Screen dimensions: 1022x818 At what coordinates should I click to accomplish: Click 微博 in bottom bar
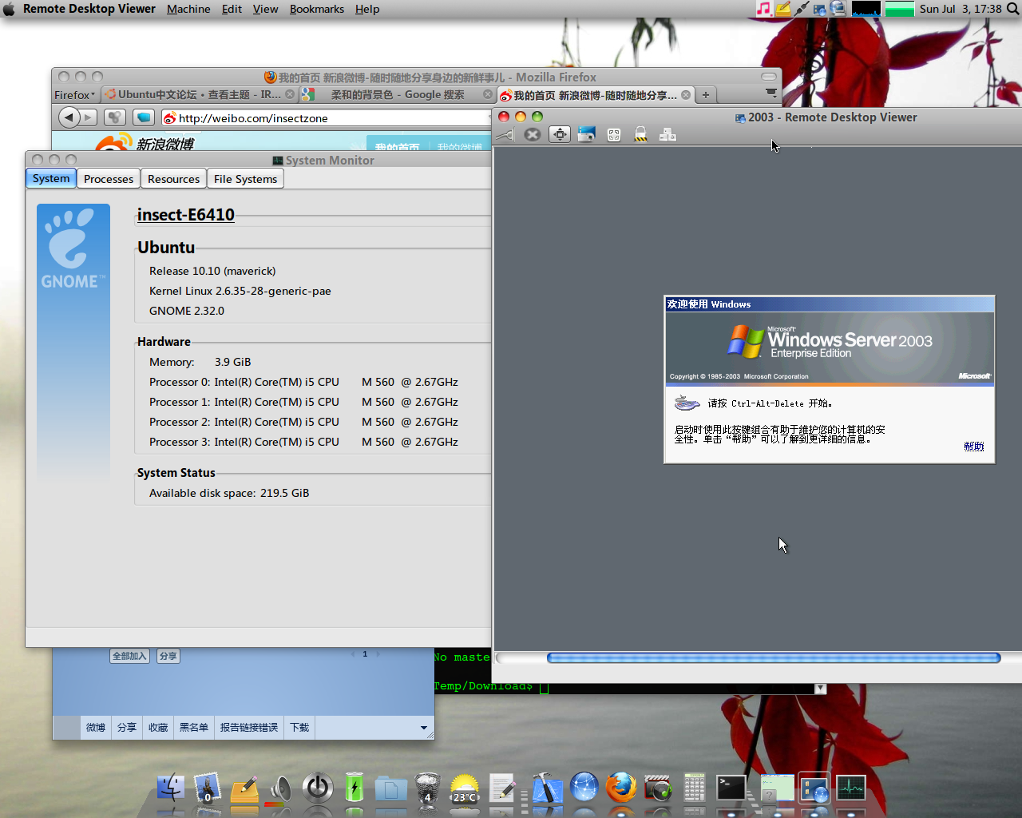click(96, 728)
